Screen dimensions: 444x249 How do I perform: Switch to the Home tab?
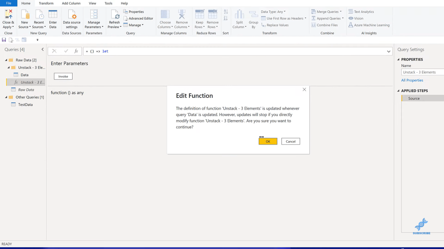point(26,3)
